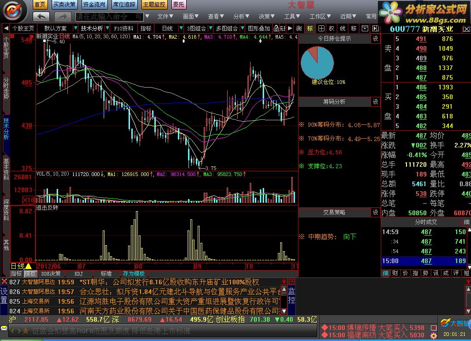Click the panel layout window icon
This screenshot has width=471, height=341.
(365, 29)
